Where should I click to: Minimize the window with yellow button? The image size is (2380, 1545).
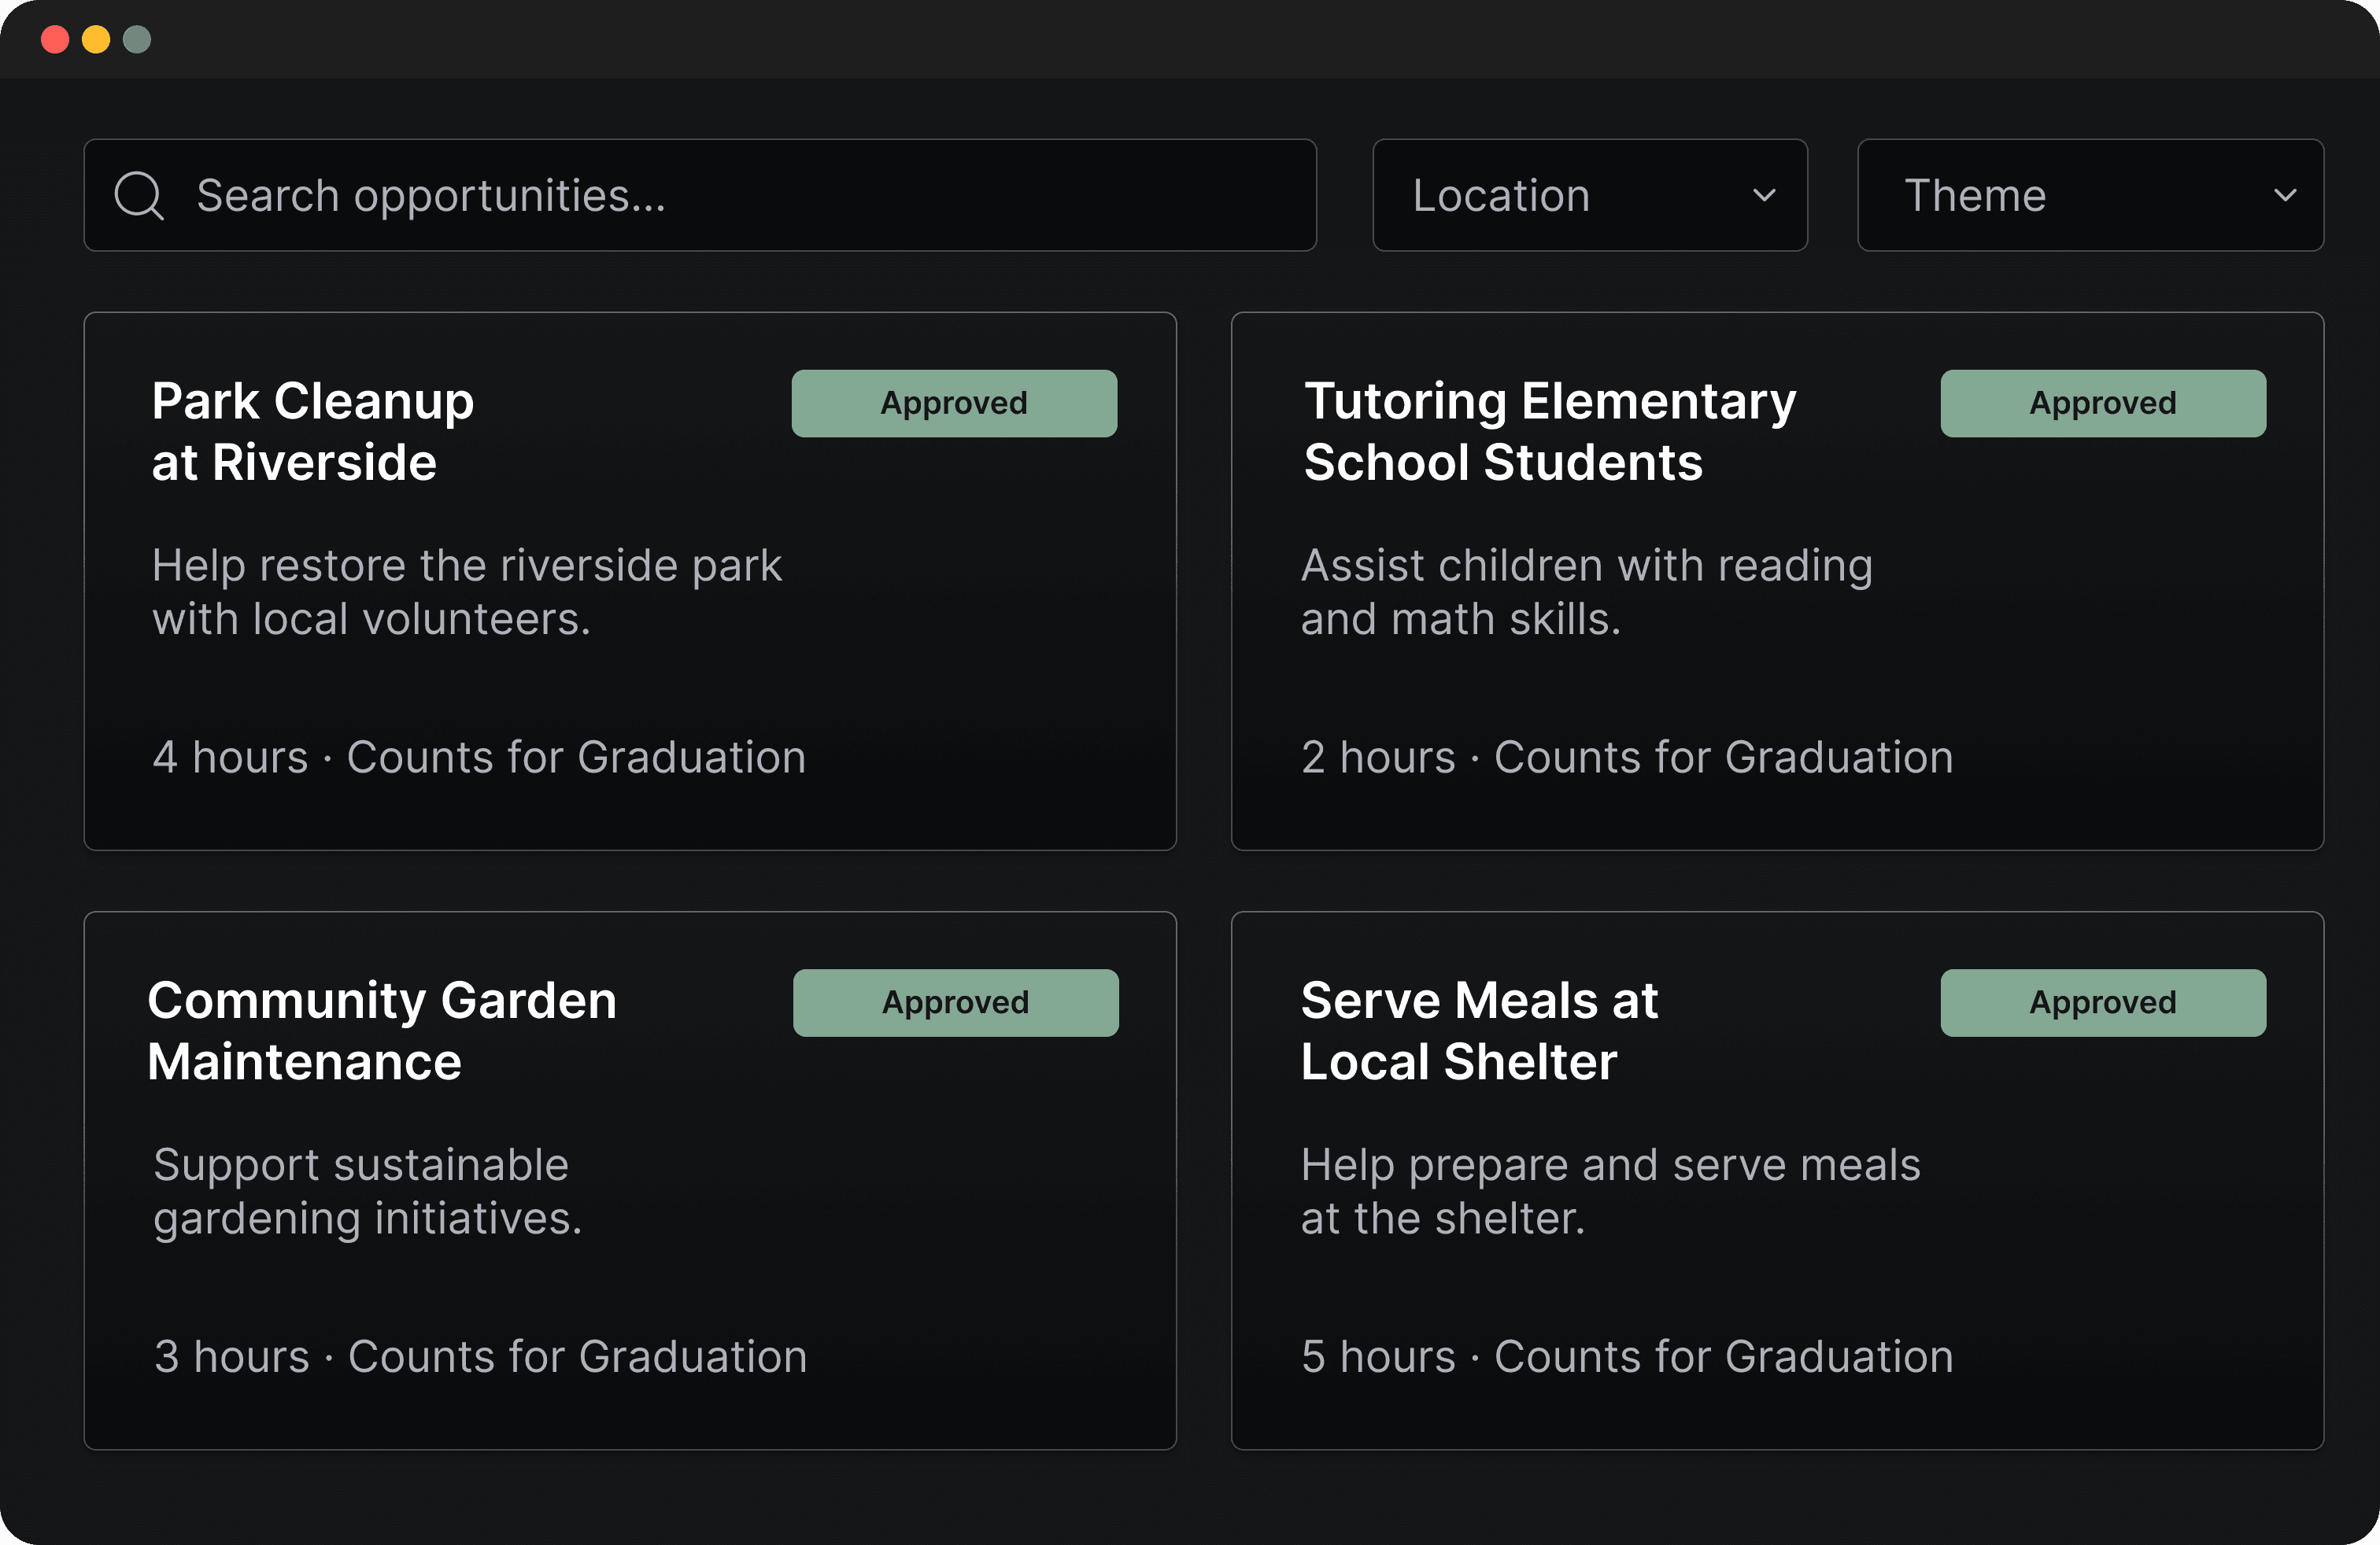(x=96, y=39)
